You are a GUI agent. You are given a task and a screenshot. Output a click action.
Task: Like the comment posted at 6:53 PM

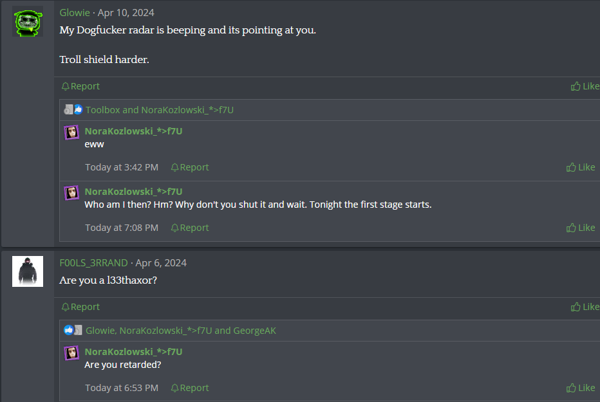(x=581, y=388)
